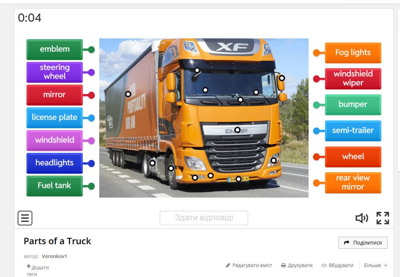Click the share arrow icon
Screen dimensions: 400x277
346,243
